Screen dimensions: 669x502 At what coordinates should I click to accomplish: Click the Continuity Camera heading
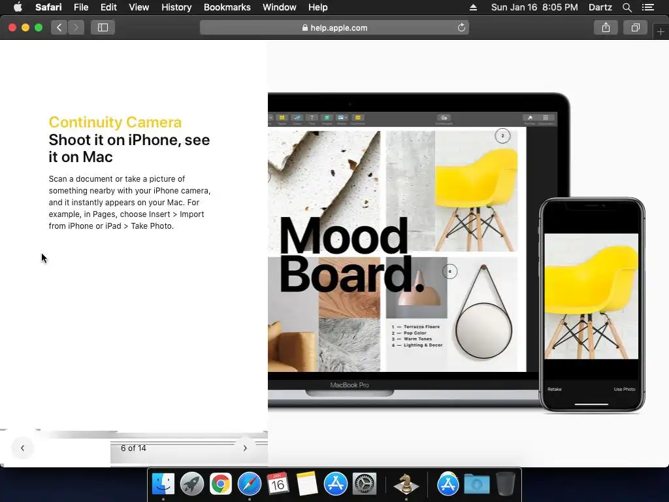coord(115,122)
